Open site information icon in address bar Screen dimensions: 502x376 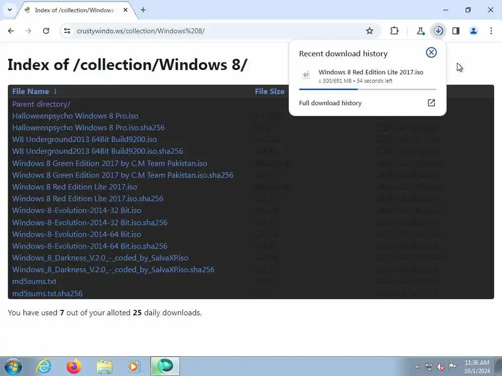click(67, 31)
